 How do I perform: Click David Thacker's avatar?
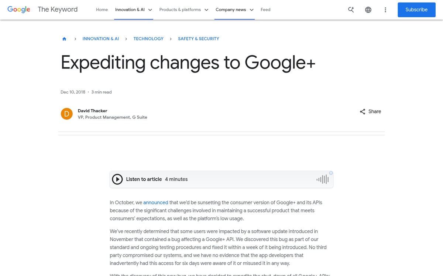67,114
